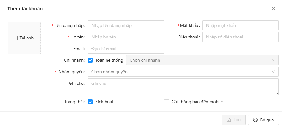Viewport: 282px width, 128px height.
Task: Open the Chọn chi nhánh dropdown
Action: pos(202,60)
